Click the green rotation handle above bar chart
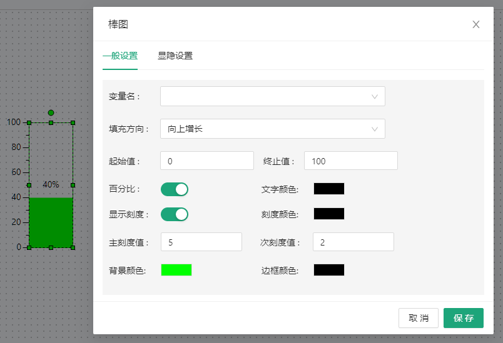This screenshot has height=343, width=503. click(x=51, y=112)
